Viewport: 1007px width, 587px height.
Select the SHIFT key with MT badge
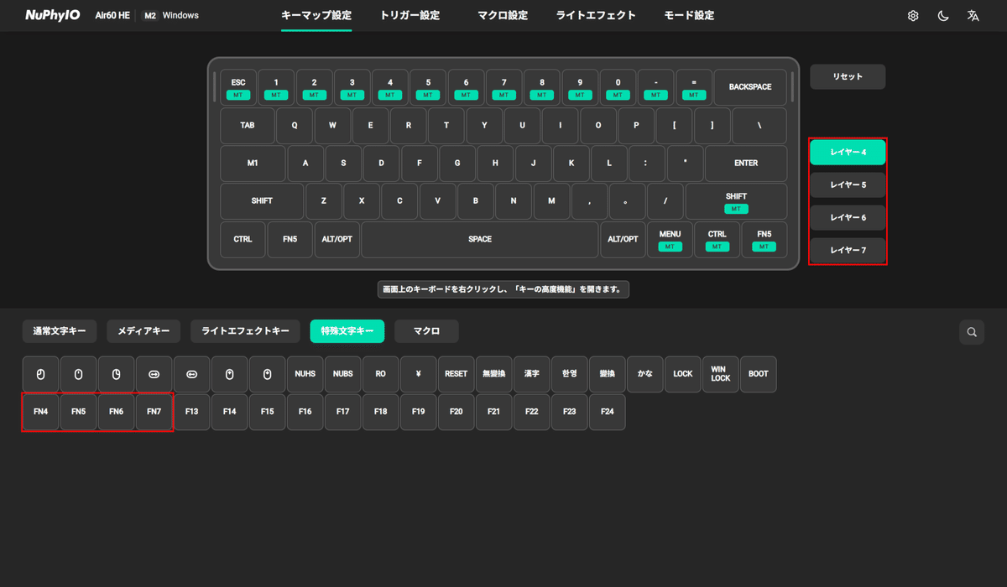point(736,202)
